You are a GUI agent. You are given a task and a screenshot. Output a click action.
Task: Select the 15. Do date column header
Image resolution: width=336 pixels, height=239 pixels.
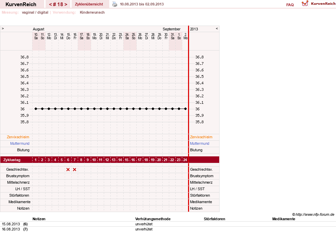[x=69, y=36]
